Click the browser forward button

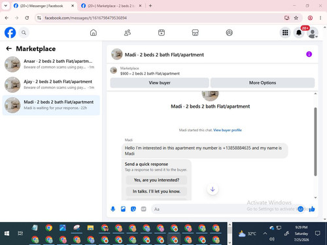click(x=16, y=18)
